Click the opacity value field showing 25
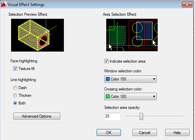Screen dimensions: 195x140 click(x=112, y=117)
